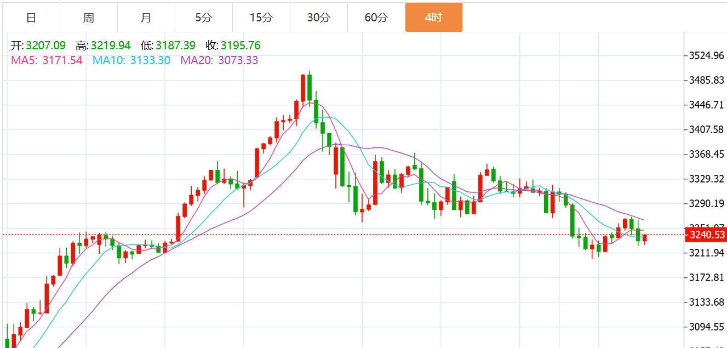The width and height of the screenshot is (727, 348).
Task: Select the 15分 interval tab
Action: (261, 18)
